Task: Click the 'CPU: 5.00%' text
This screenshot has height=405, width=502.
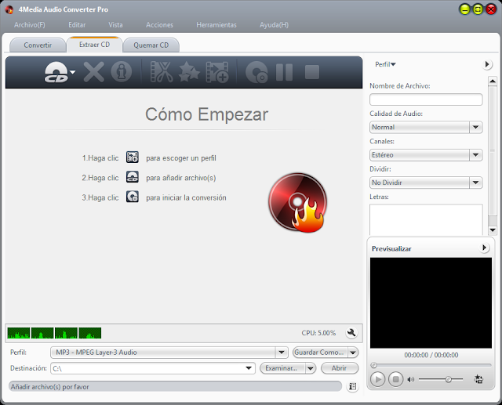Action: [318, 333]
